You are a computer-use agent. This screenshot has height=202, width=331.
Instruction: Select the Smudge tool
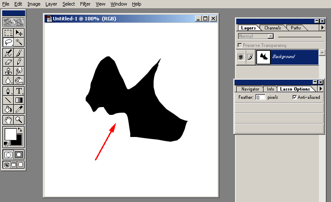point(19,71)
